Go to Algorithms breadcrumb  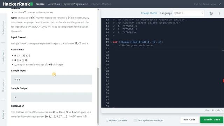pos(54,4)
